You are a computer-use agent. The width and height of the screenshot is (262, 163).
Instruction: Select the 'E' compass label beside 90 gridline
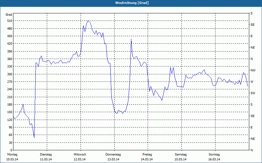click(x=252, y=127)
